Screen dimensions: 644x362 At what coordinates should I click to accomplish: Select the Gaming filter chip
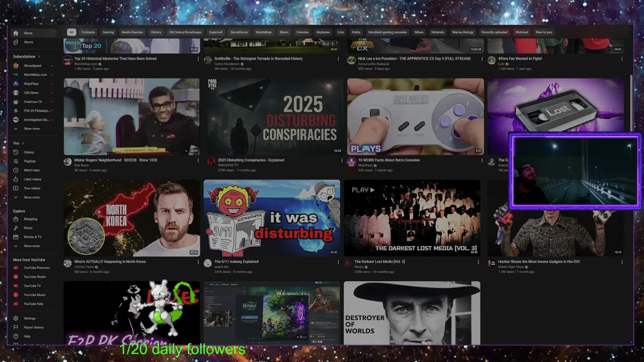pyautogui.click(x=108, y=32)
